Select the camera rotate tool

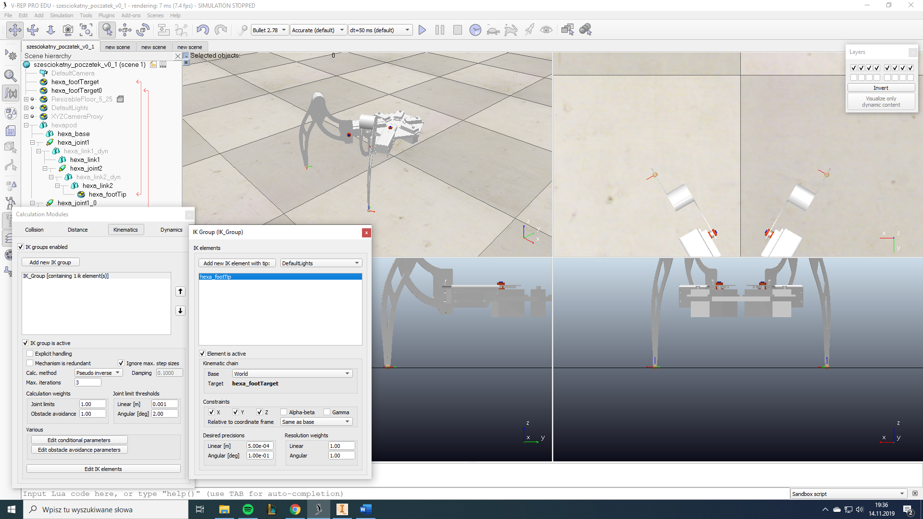(x=33, y=30)
